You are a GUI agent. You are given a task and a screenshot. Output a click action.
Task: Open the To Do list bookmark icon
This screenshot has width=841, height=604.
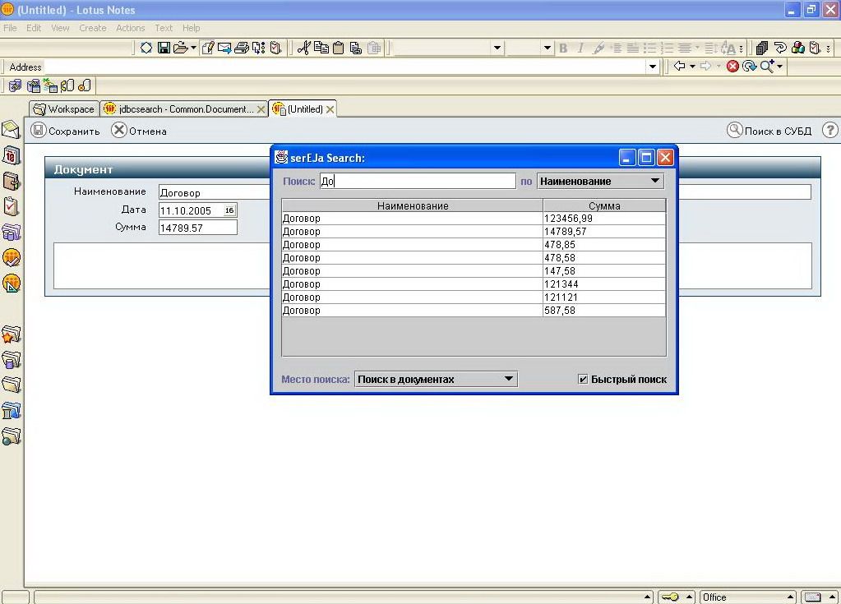point(11,206)
